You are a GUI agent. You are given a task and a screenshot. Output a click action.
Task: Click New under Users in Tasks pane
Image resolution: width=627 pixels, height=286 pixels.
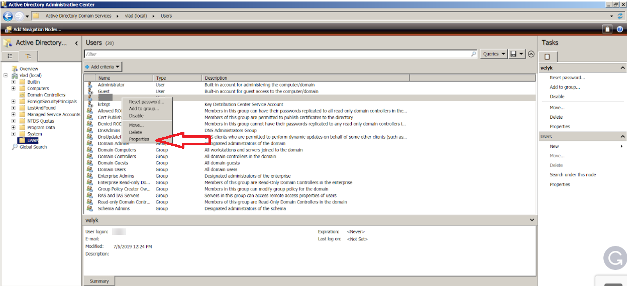tap(554, 146)
